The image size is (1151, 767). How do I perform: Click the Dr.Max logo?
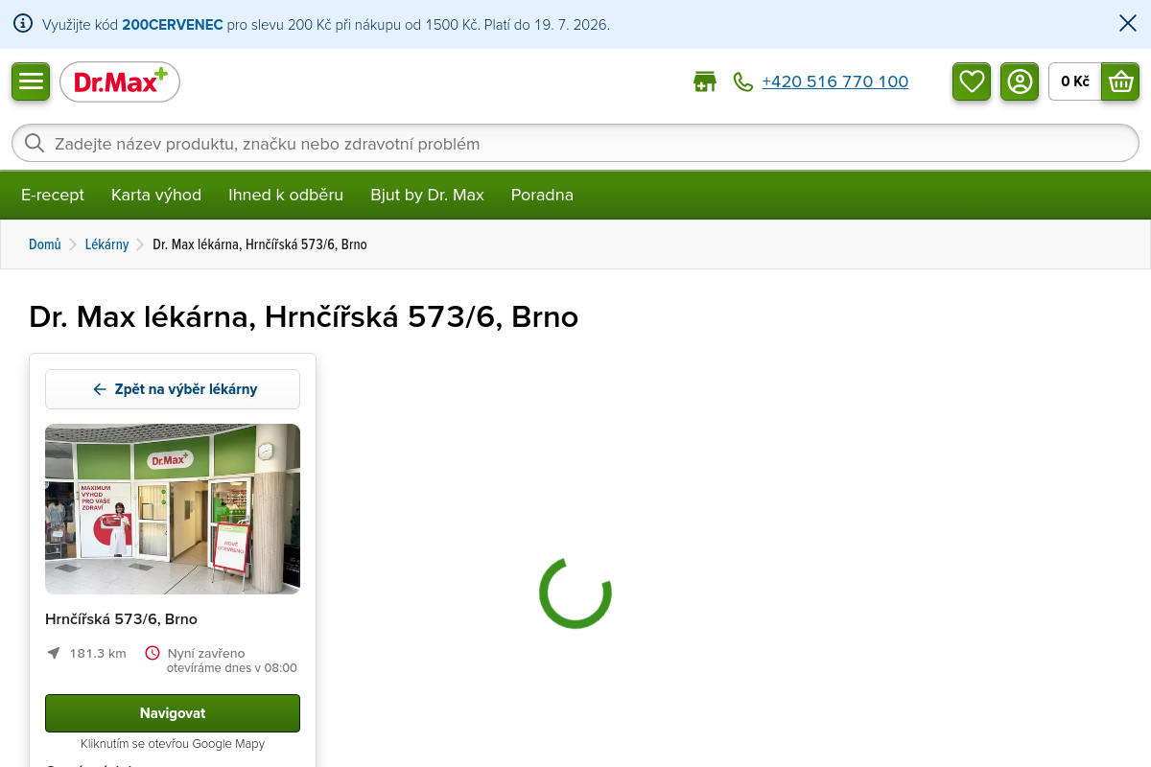pos(120,82)
